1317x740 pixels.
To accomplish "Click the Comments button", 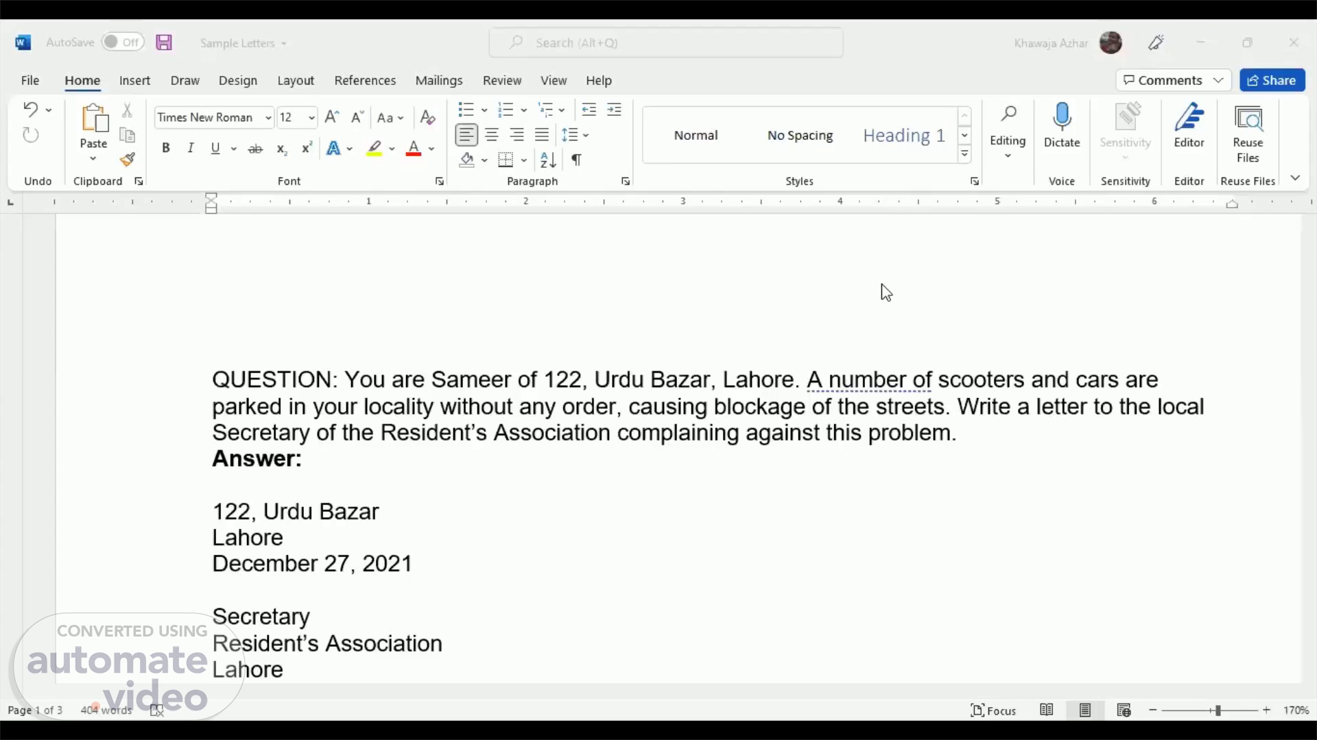I will [1173, 80].
